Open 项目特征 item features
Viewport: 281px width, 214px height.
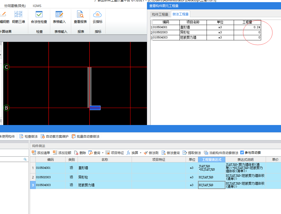[115, 153]
